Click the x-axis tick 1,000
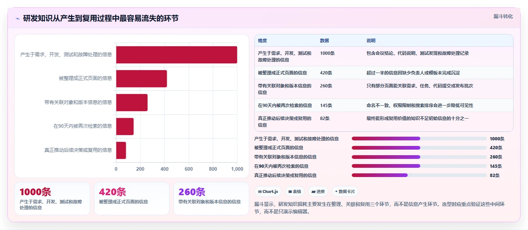This screenshot has width=528, height=230. [x=237, y=169]
